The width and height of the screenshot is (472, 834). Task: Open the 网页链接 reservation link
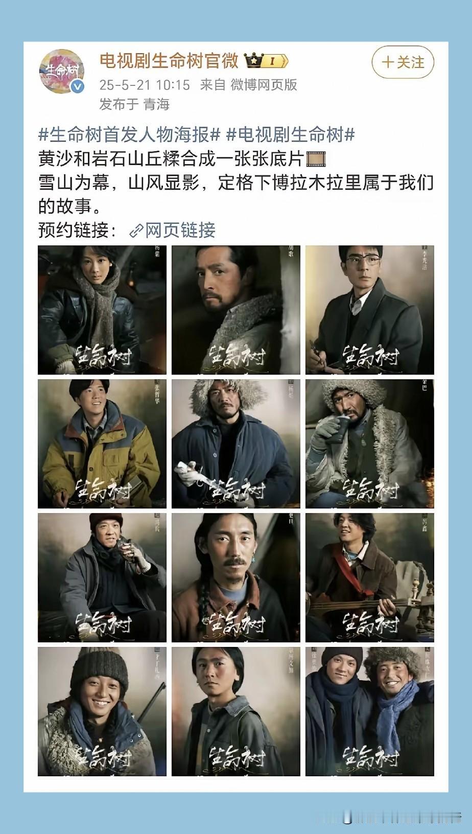[180, 230]
